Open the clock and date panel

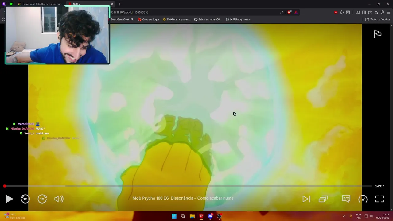[382, 216]
